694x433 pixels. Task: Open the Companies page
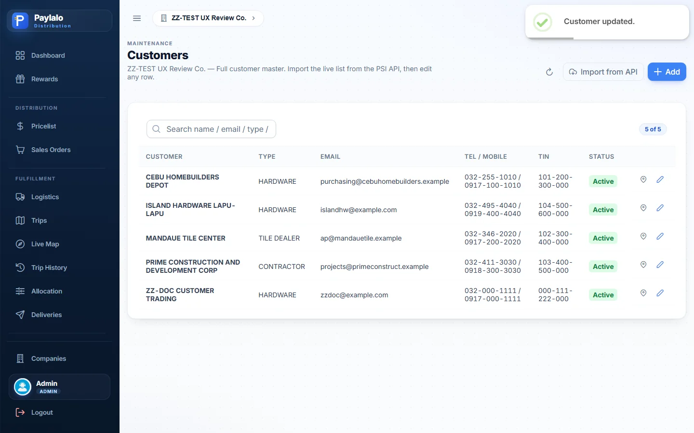pos(60,358)
